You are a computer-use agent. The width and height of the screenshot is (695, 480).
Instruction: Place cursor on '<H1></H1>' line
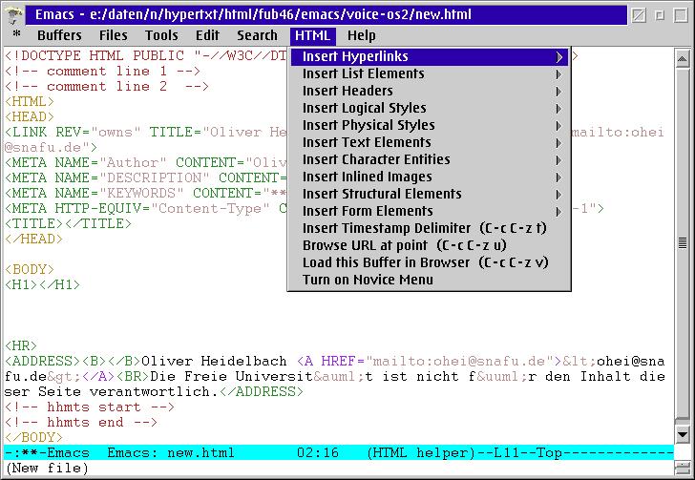coord(43,284)
